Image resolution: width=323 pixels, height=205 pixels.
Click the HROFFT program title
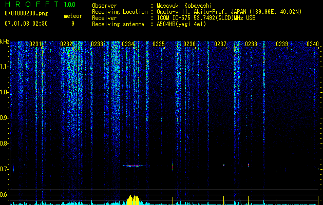point(32,4)
